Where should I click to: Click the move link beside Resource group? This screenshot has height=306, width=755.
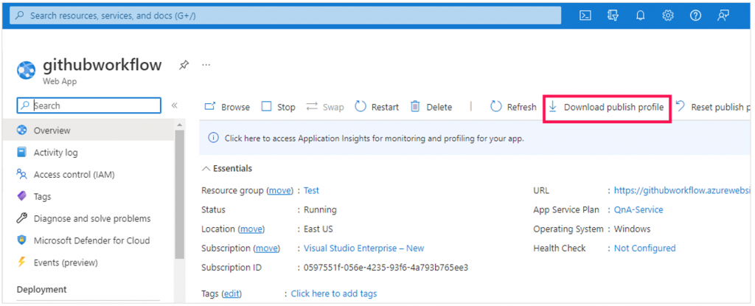pyautogui.click(x=279, y=190)
